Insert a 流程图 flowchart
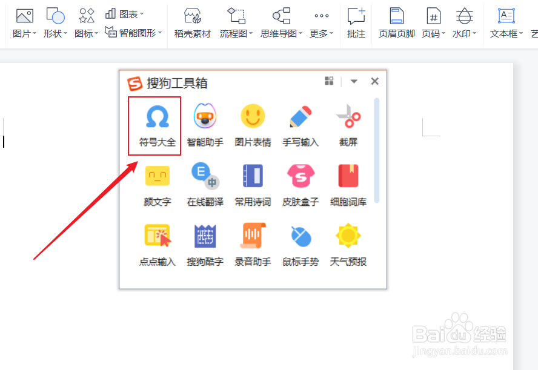 236,22
